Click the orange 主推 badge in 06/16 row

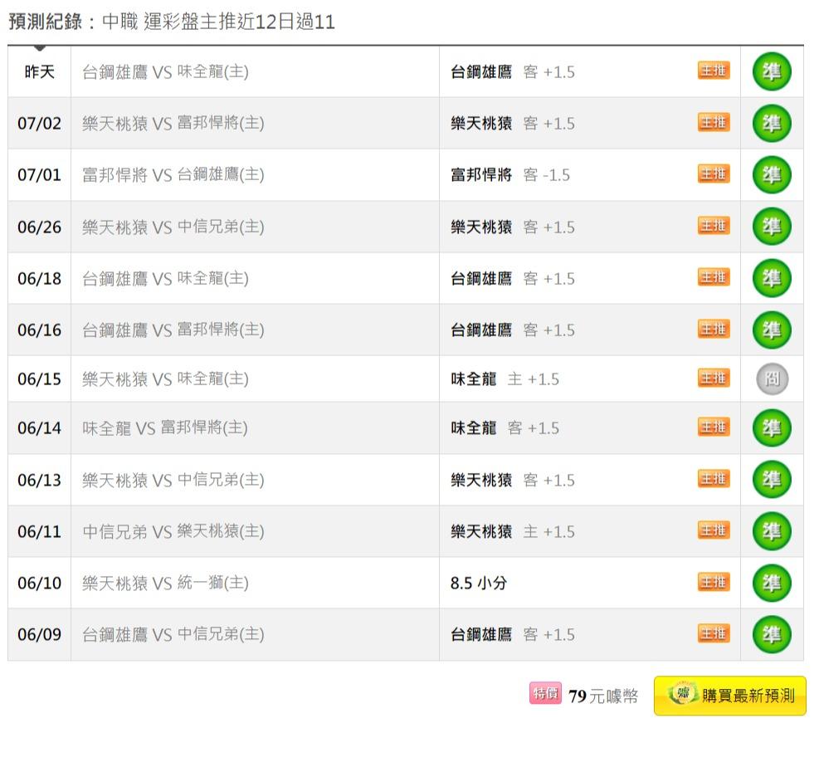714,329
